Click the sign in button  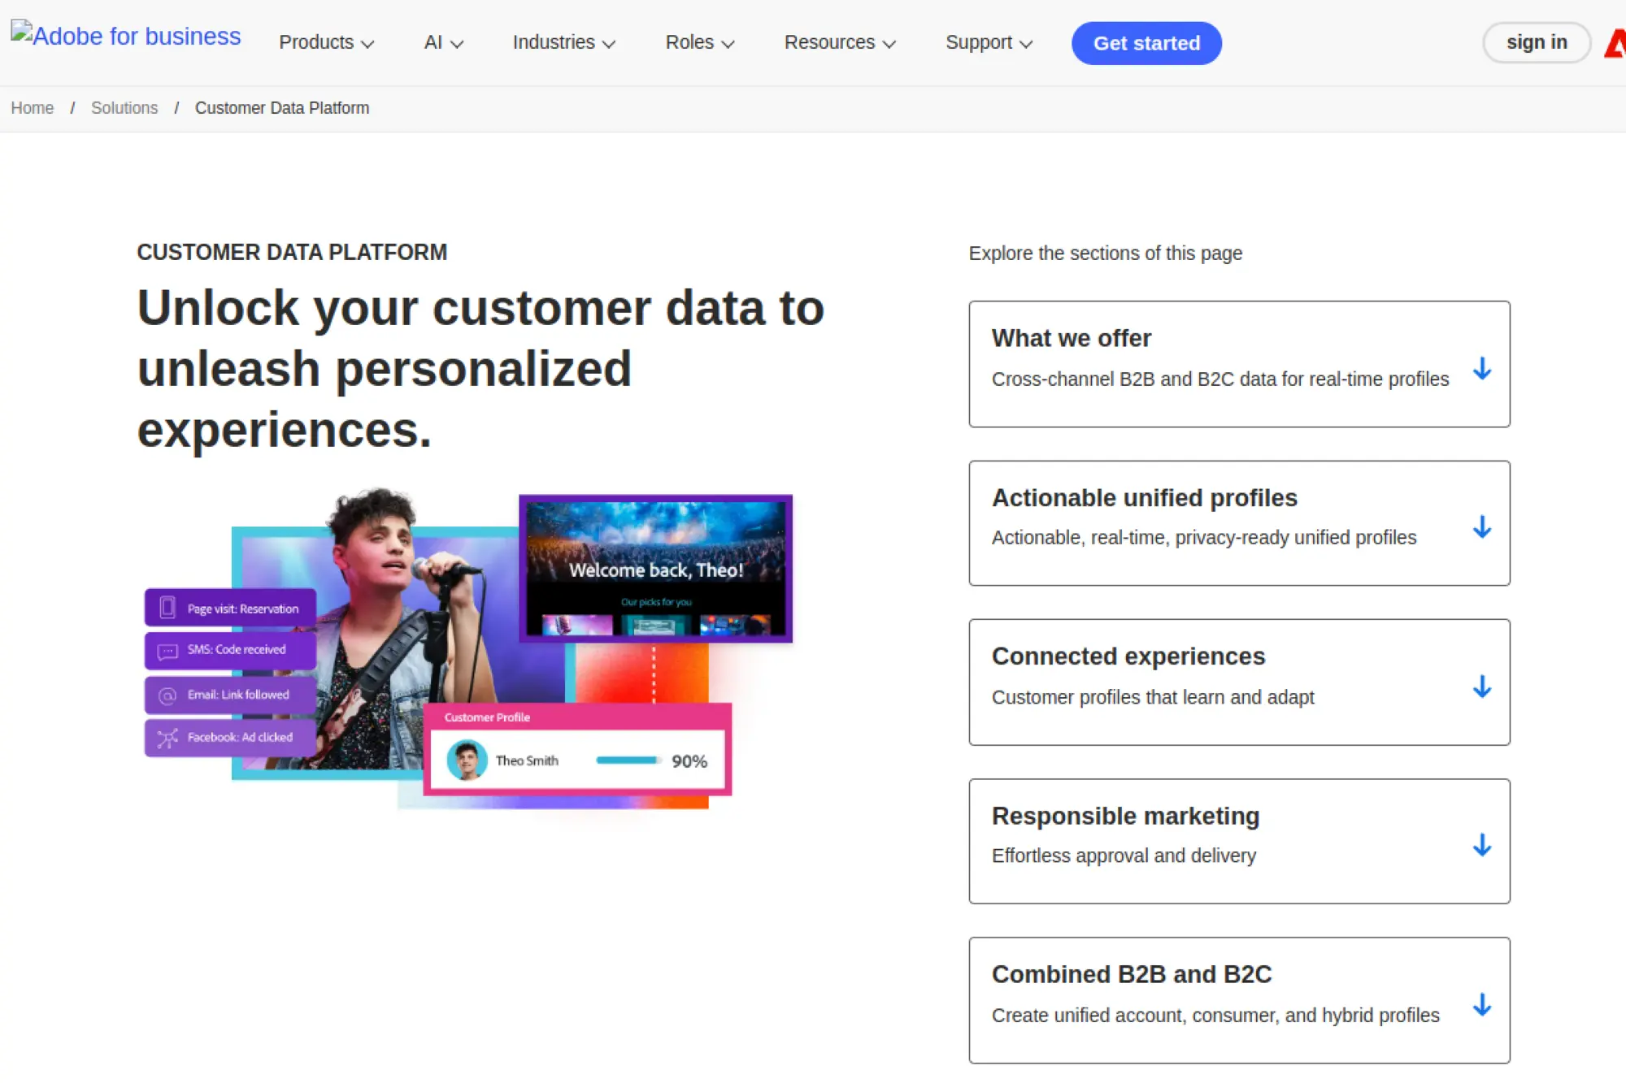pyautogui.click(x=1536, y=42)
